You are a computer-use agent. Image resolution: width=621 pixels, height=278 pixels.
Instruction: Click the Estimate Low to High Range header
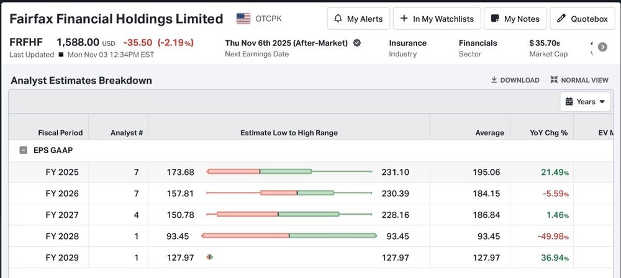click(289, 133)
